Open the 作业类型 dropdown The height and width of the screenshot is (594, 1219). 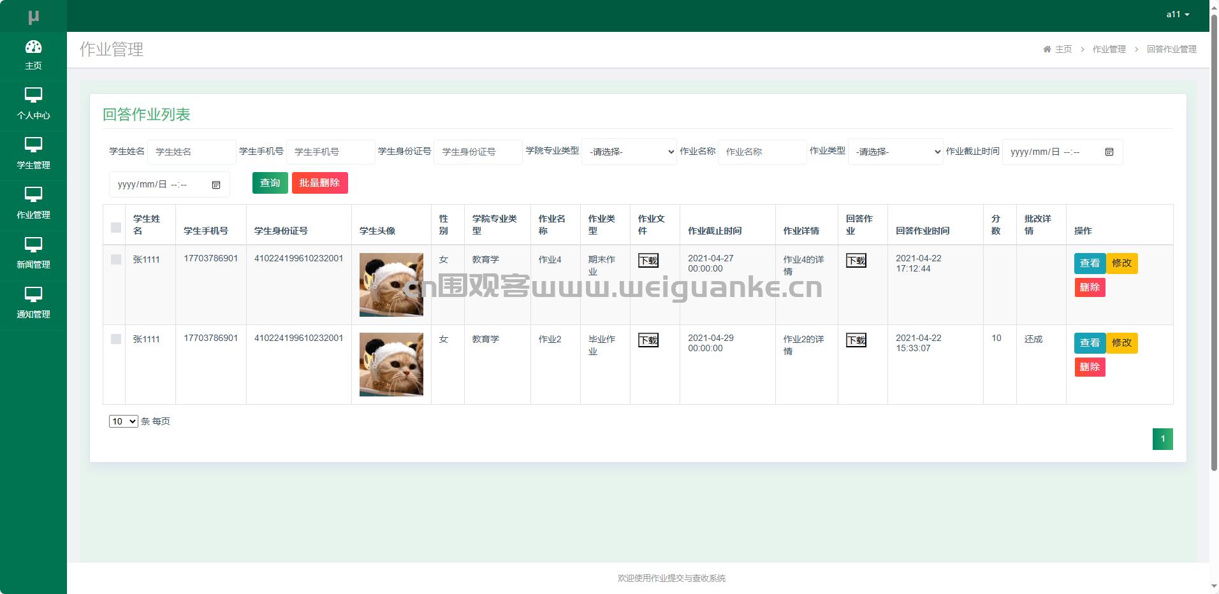pos(895,152)
